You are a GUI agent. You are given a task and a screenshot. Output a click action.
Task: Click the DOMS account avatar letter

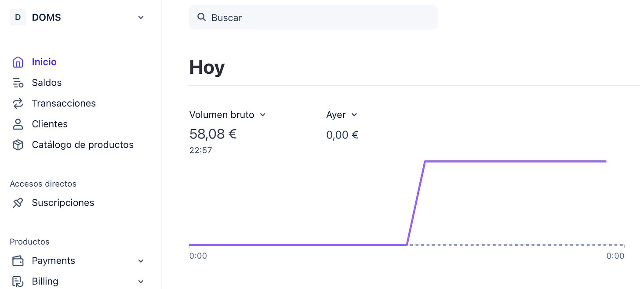(x=18, y=17)
